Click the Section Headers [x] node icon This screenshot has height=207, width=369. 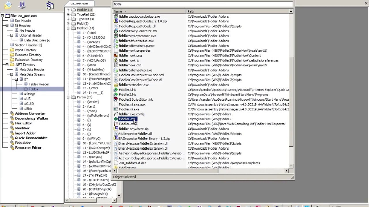[12, 45]
